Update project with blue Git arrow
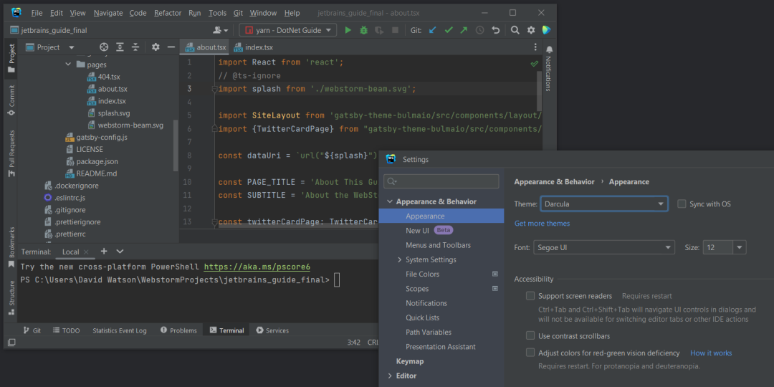774x387 pixels. coord(432,30)
